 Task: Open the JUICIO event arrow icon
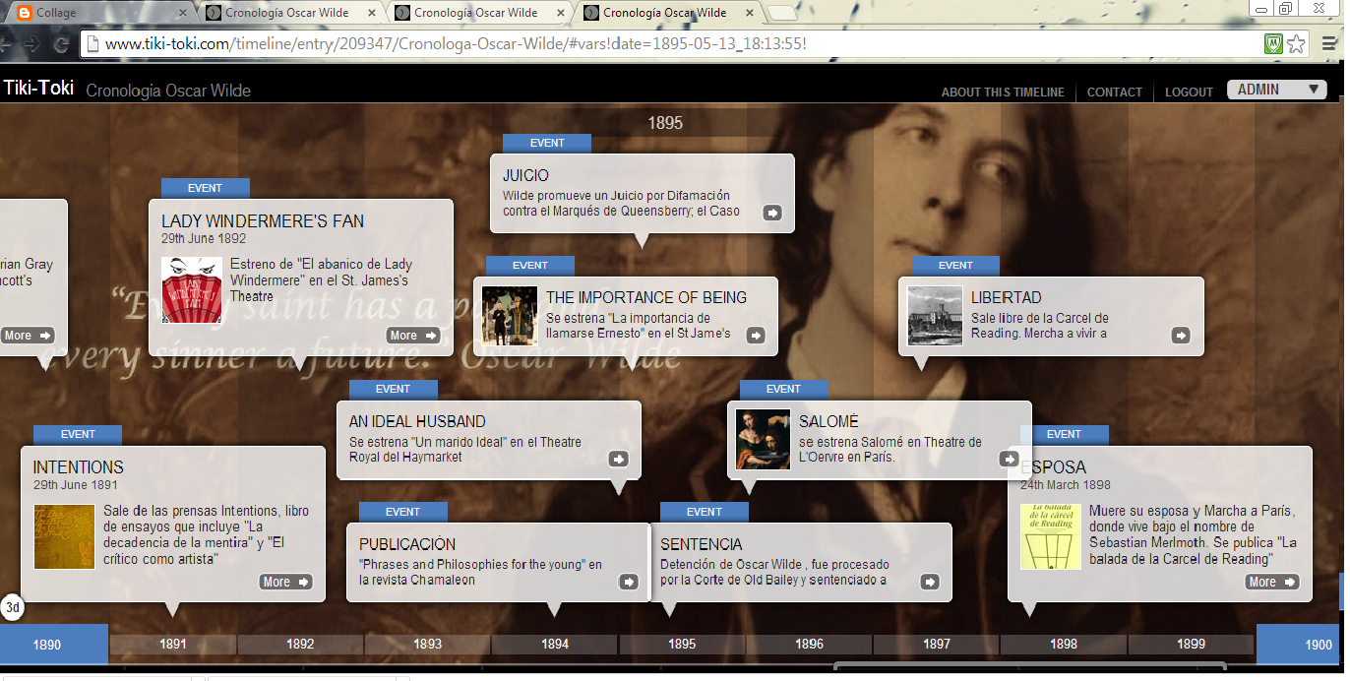[x=772, y=213]
